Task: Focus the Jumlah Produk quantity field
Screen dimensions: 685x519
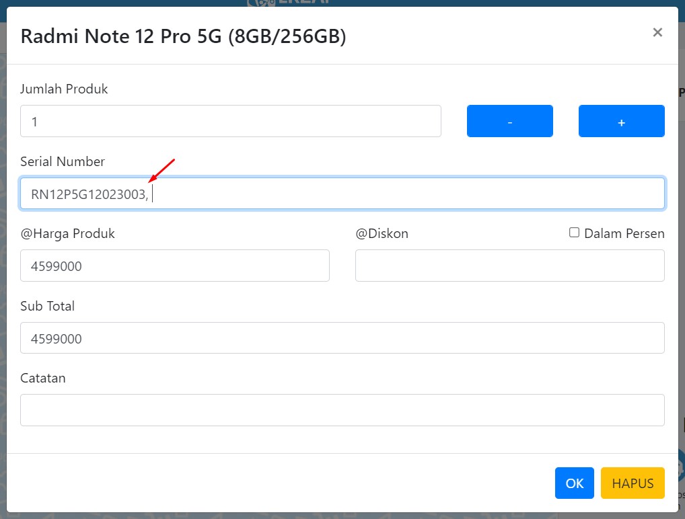Action: coord(231,121)
